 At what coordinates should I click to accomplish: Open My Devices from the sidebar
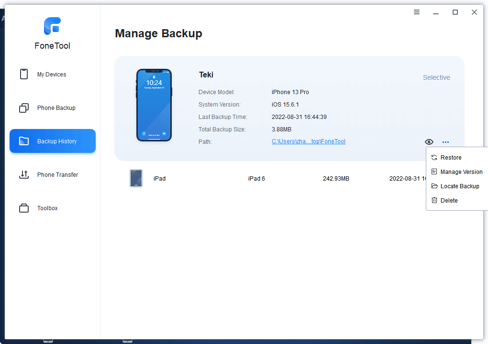click(x=52, y=75)
